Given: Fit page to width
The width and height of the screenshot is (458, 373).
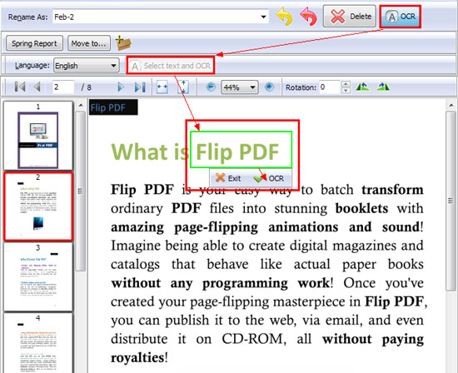Looking at the screenshot, I should (x=162, y=87).
